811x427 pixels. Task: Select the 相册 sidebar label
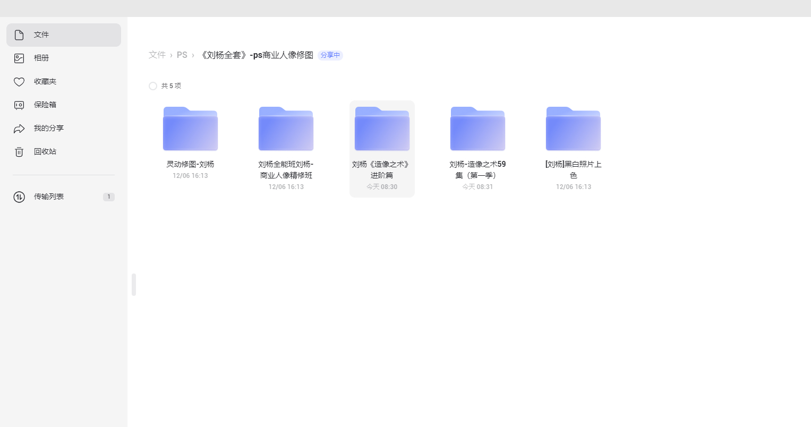tap(41, 58)
